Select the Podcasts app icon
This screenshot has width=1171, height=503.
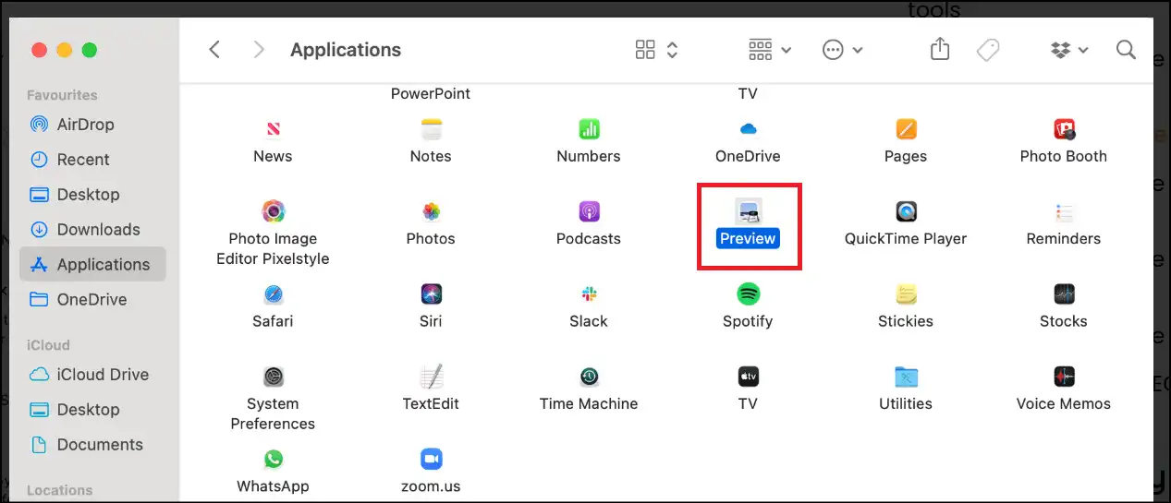(x=589, y=211)
